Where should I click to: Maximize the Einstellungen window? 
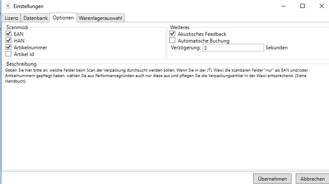coord(302,6)
